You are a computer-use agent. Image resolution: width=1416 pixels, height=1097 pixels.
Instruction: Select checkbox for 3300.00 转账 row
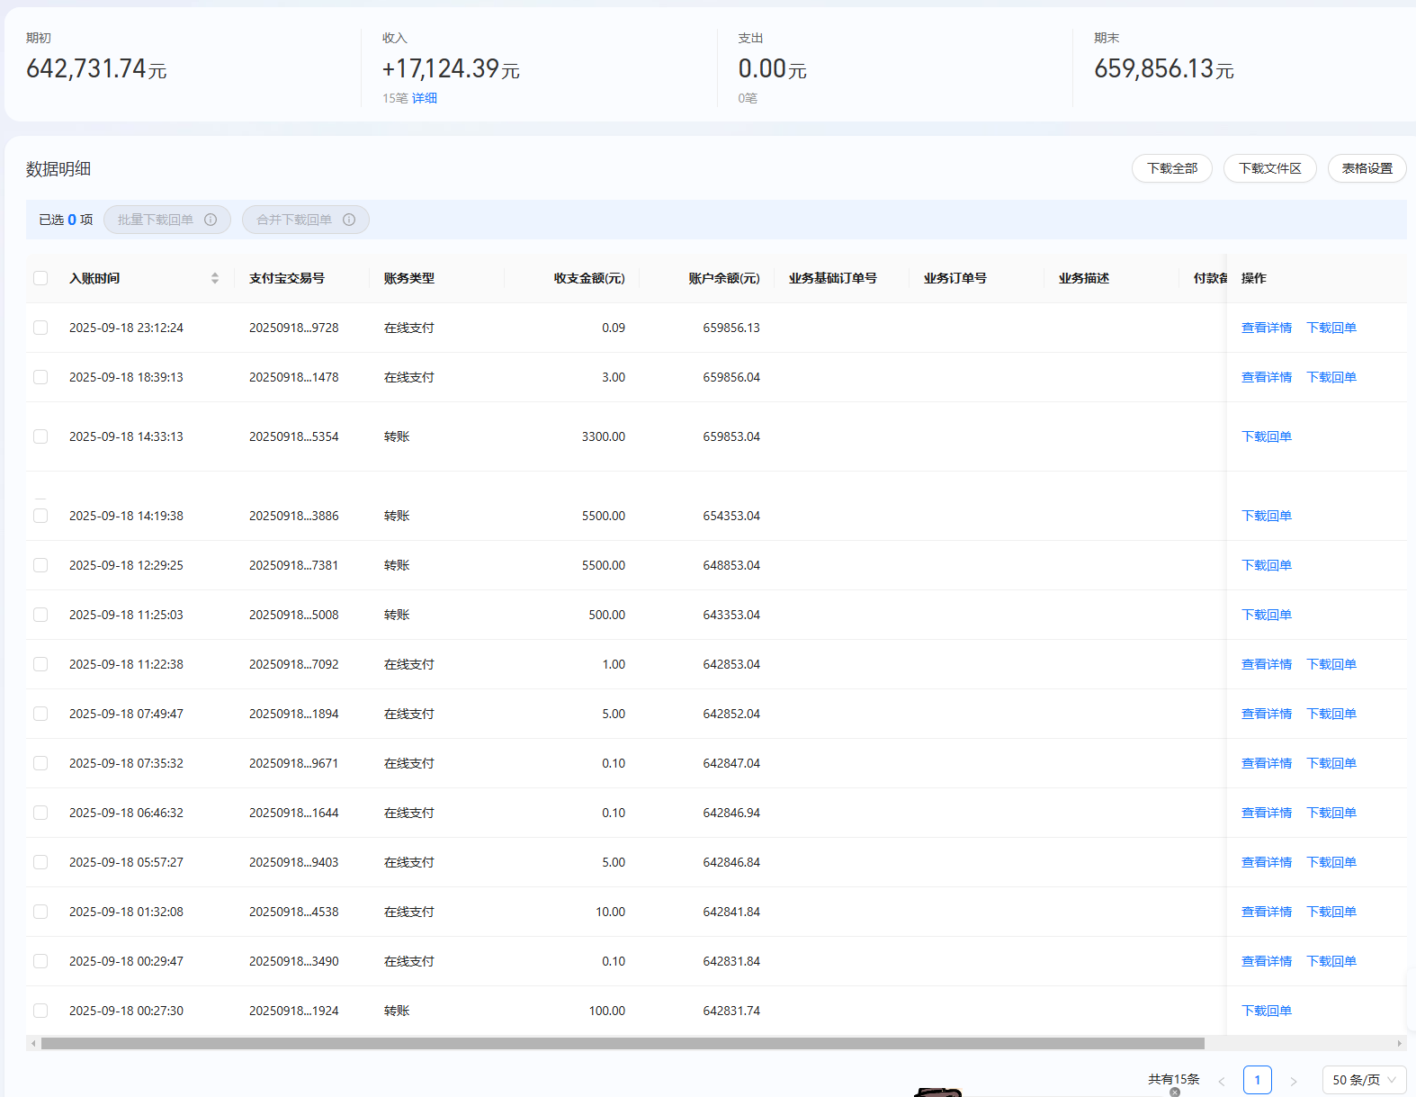click(40, 436)
